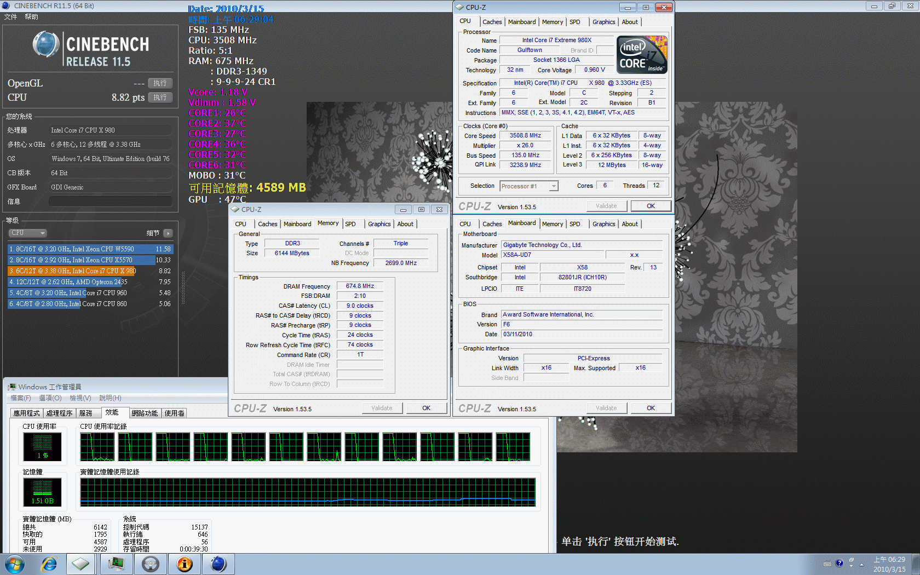
Task: Select highlighted ranking row Core i7 X 980
Action: [90, 271]
